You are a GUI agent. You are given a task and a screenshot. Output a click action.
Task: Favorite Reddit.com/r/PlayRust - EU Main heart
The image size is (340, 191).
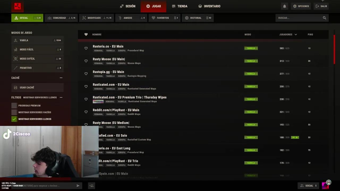coord(86,112)
